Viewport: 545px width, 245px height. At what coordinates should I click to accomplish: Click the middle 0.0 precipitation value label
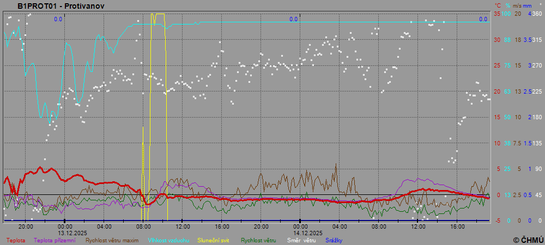click(x=293, y=19)
